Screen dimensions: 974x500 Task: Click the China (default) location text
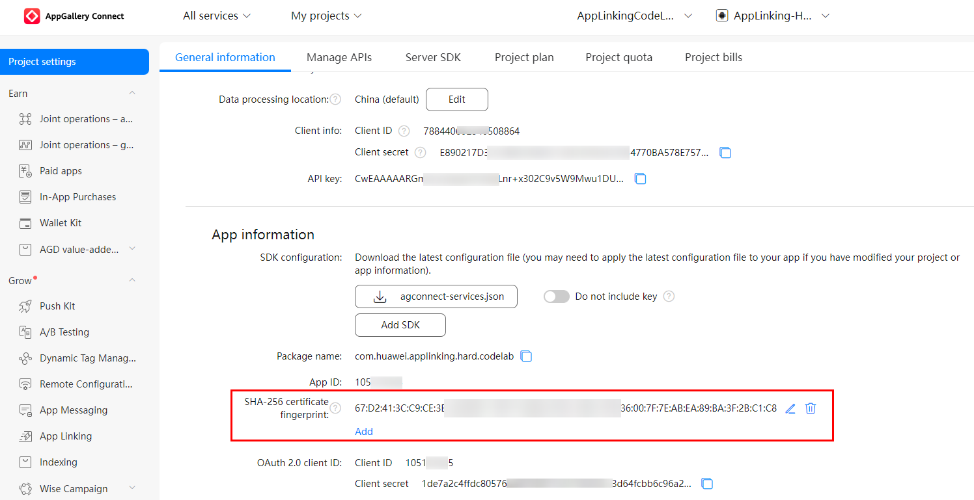coord(387,99)
